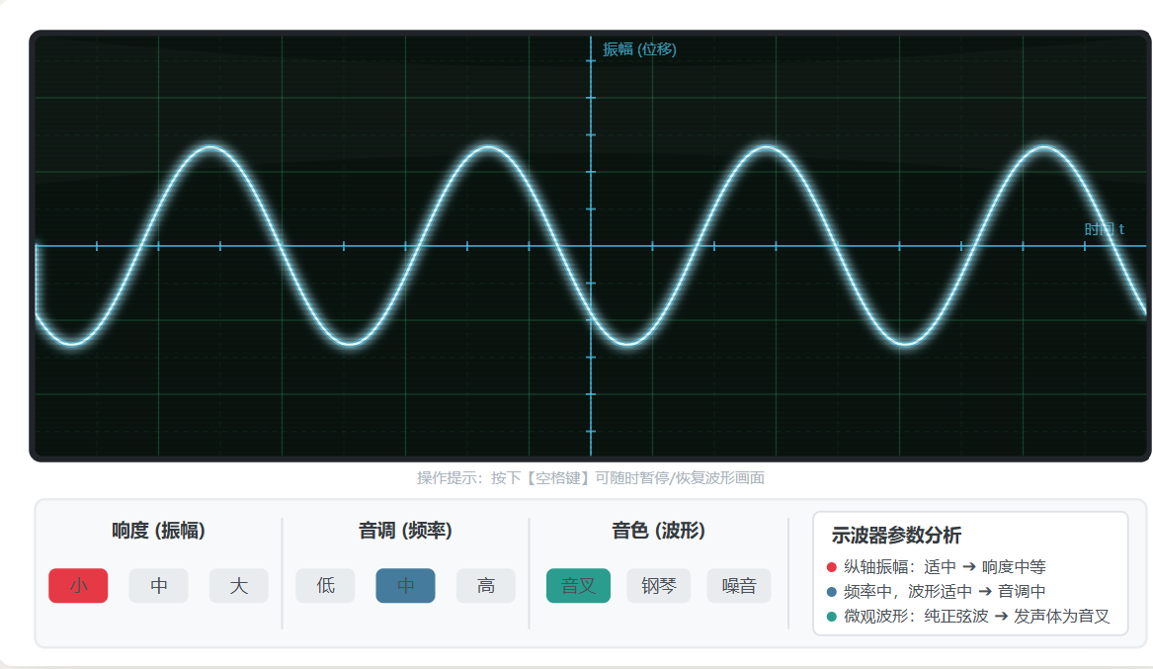Choose the 音叉 timbre waveform

click(x=578, y=586)
